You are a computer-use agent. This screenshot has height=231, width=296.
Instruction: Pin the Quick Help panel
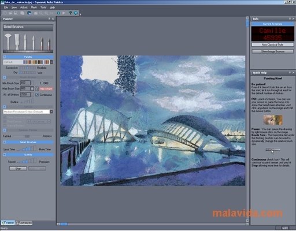[x=290, y=72]
